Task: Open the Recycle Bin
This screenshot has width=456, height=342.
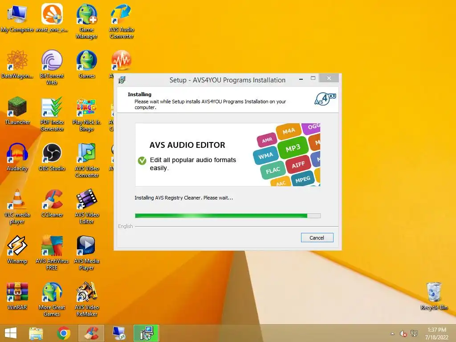Action: coord(434,296)
